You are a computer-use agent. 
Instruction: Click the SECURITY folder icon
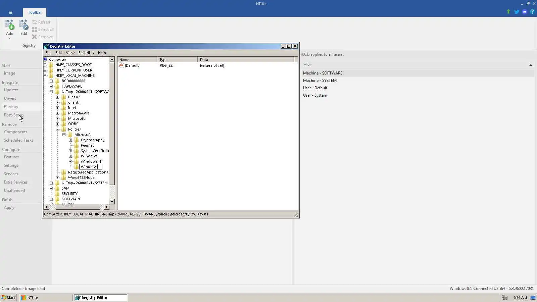pyautogui.click(x=57, y=194)
